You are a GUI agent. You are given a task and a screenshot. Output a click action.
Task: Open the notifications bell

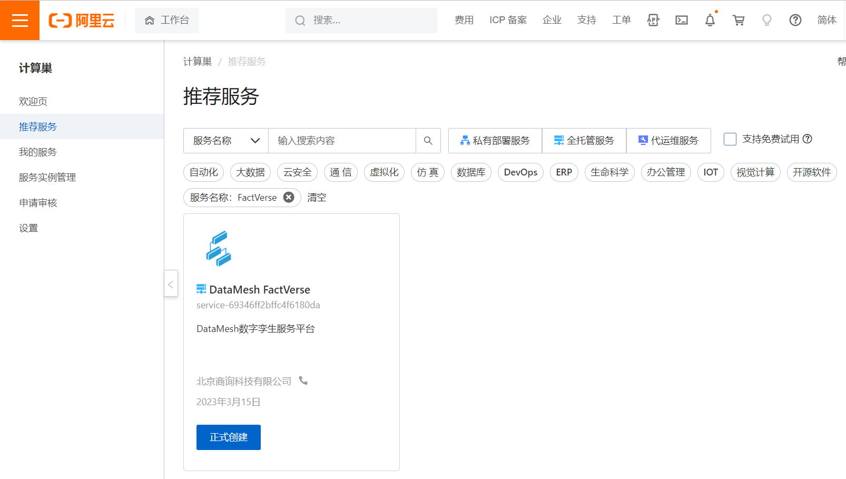click(x=710, y=20)
